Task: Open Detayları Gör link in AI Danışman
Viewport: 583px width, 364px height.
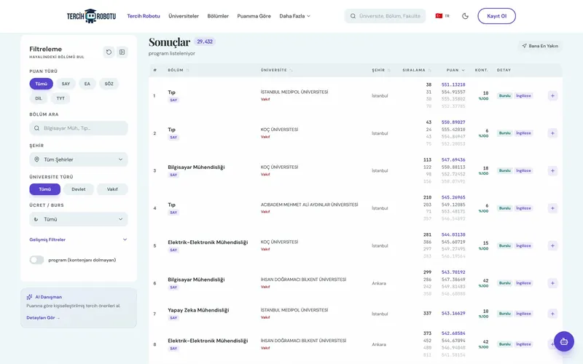Action: [43, 318]
